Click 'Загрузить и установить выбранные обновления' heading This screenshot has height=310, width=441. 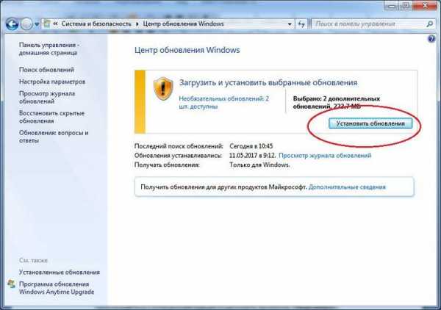click(x=268, y=82)
